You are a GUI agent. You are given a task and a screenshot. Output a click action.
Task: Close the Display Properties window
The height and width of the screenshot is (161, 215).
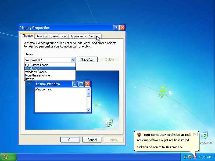122,28
